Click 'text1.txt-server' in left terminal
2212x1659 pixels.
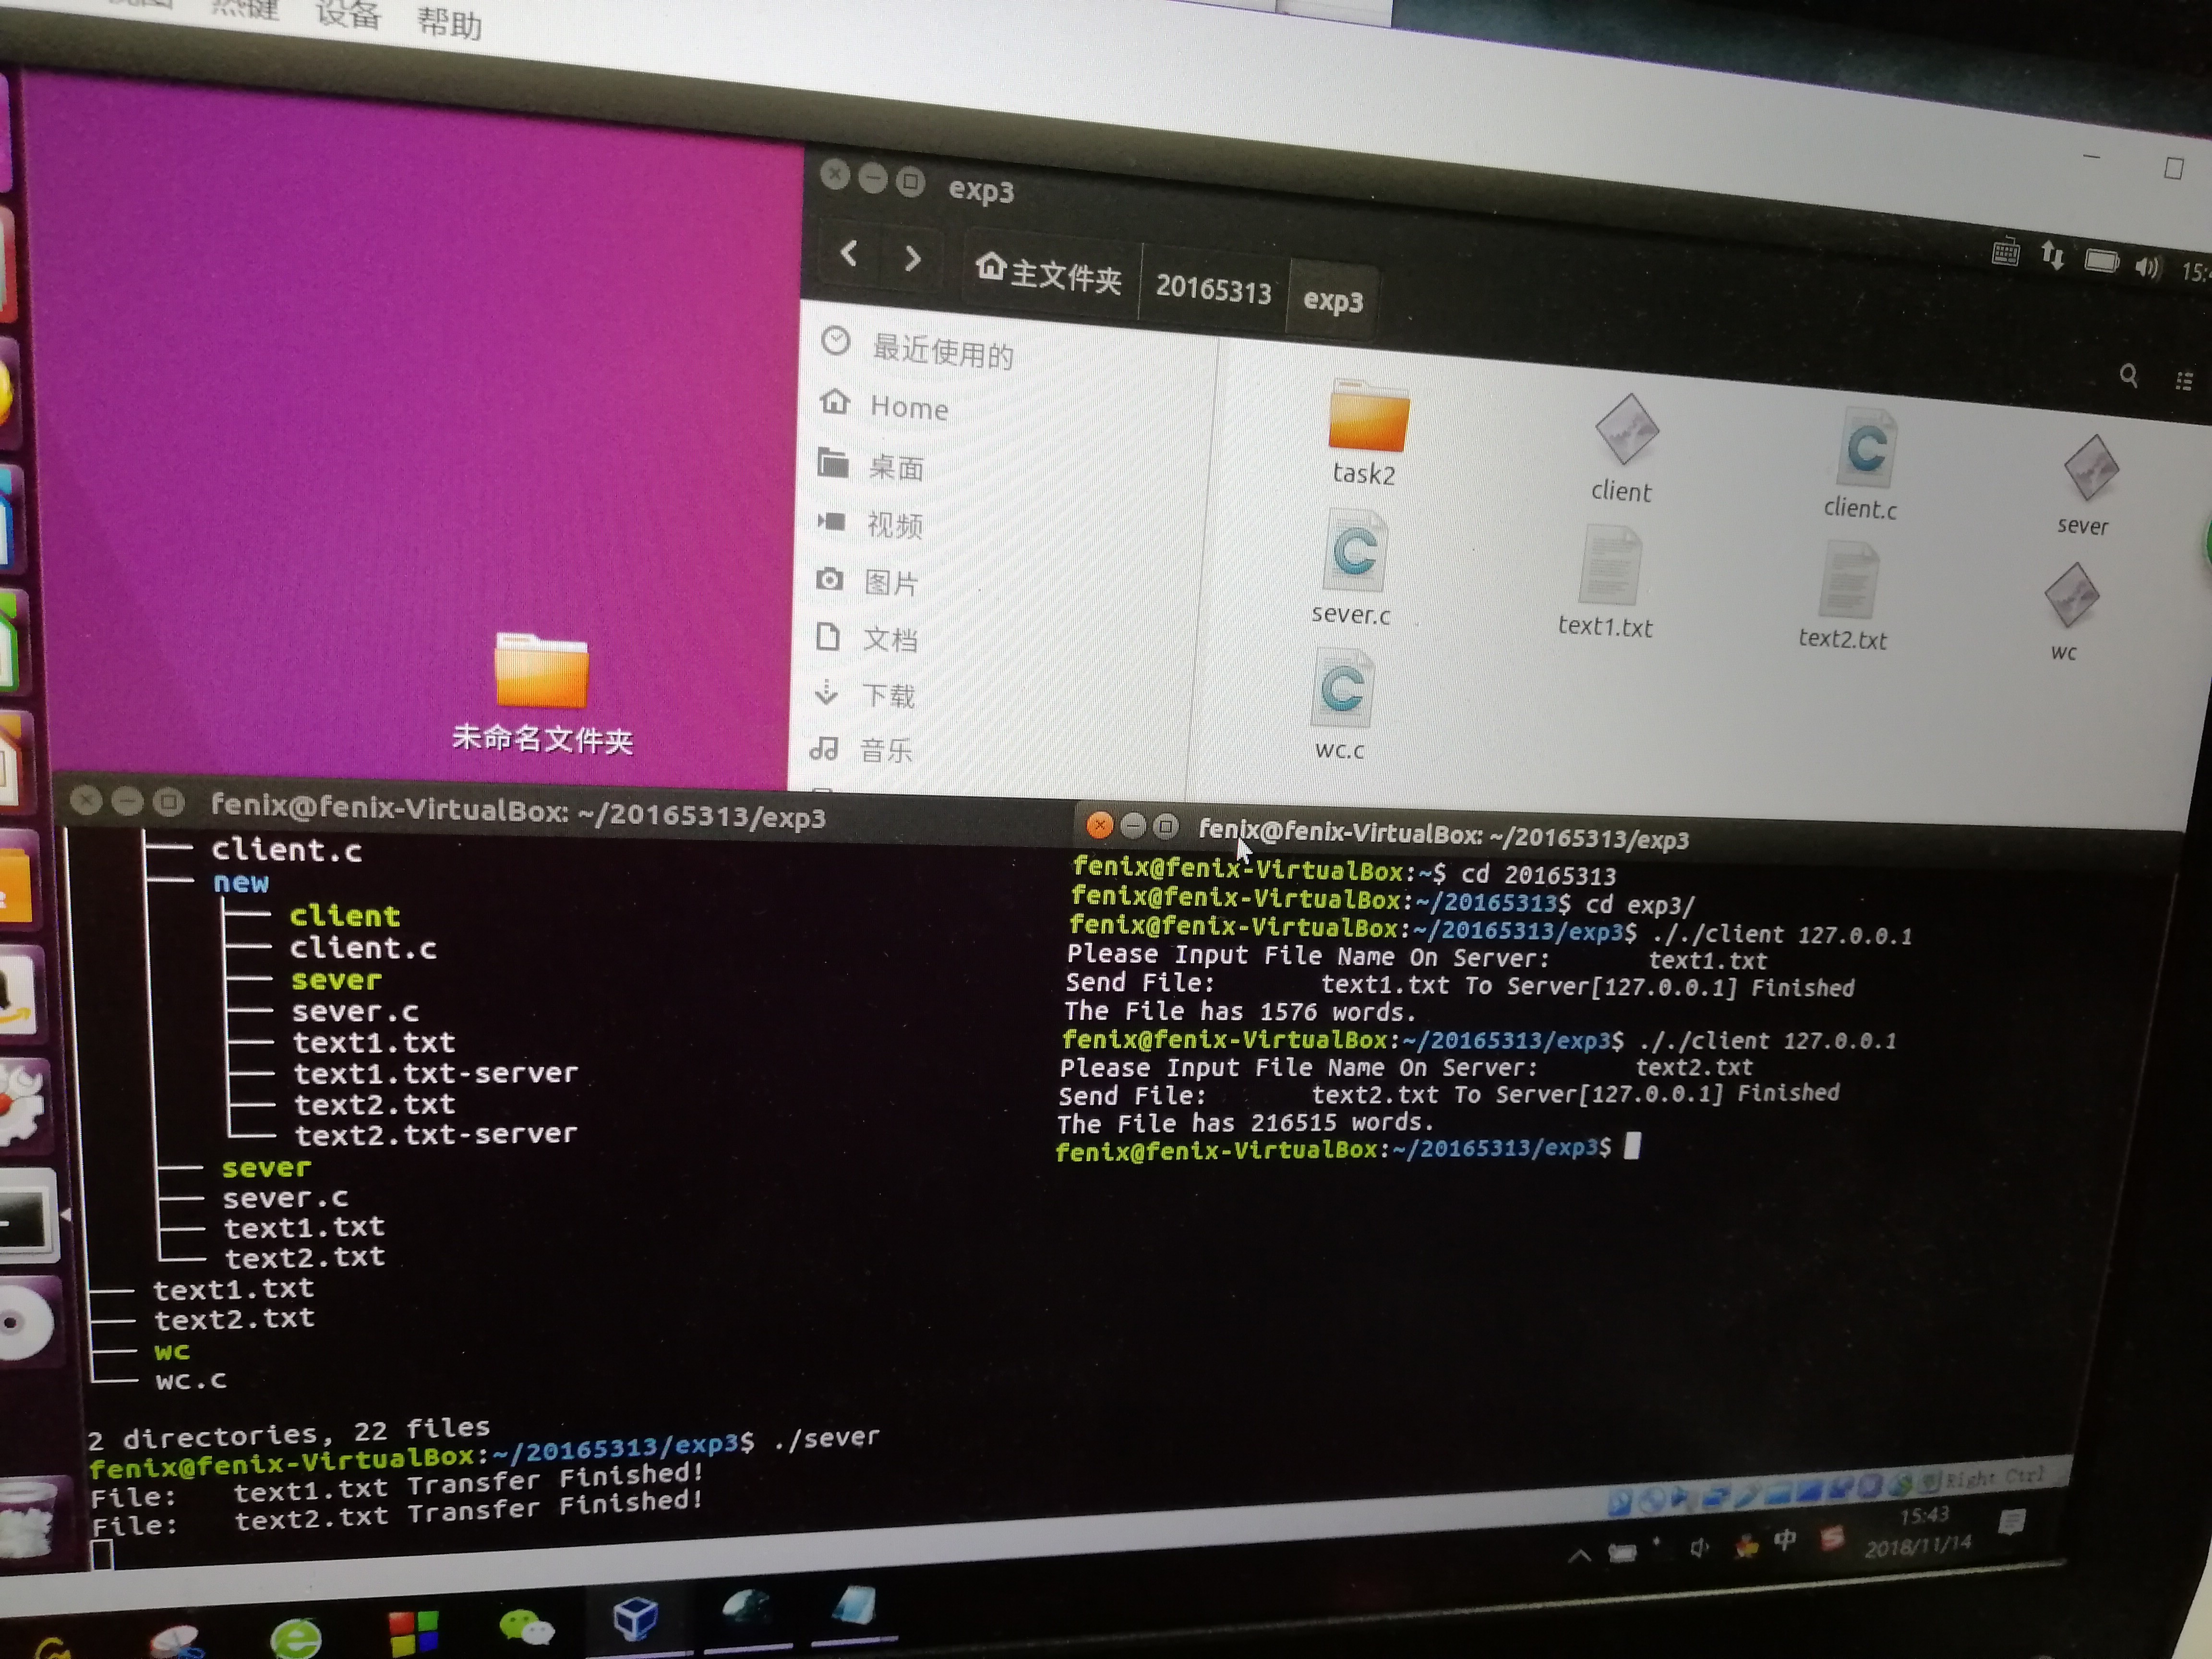pyautogui.click(x=435, y=1073)
